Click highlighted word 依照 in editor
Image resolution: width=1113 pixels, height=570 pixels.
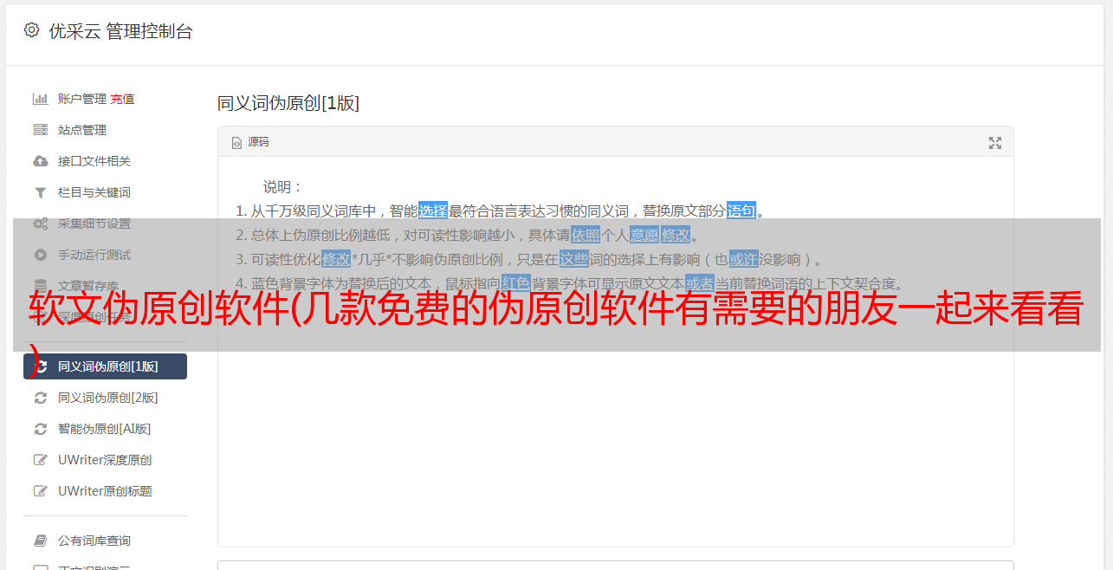(x=586, y=235)
